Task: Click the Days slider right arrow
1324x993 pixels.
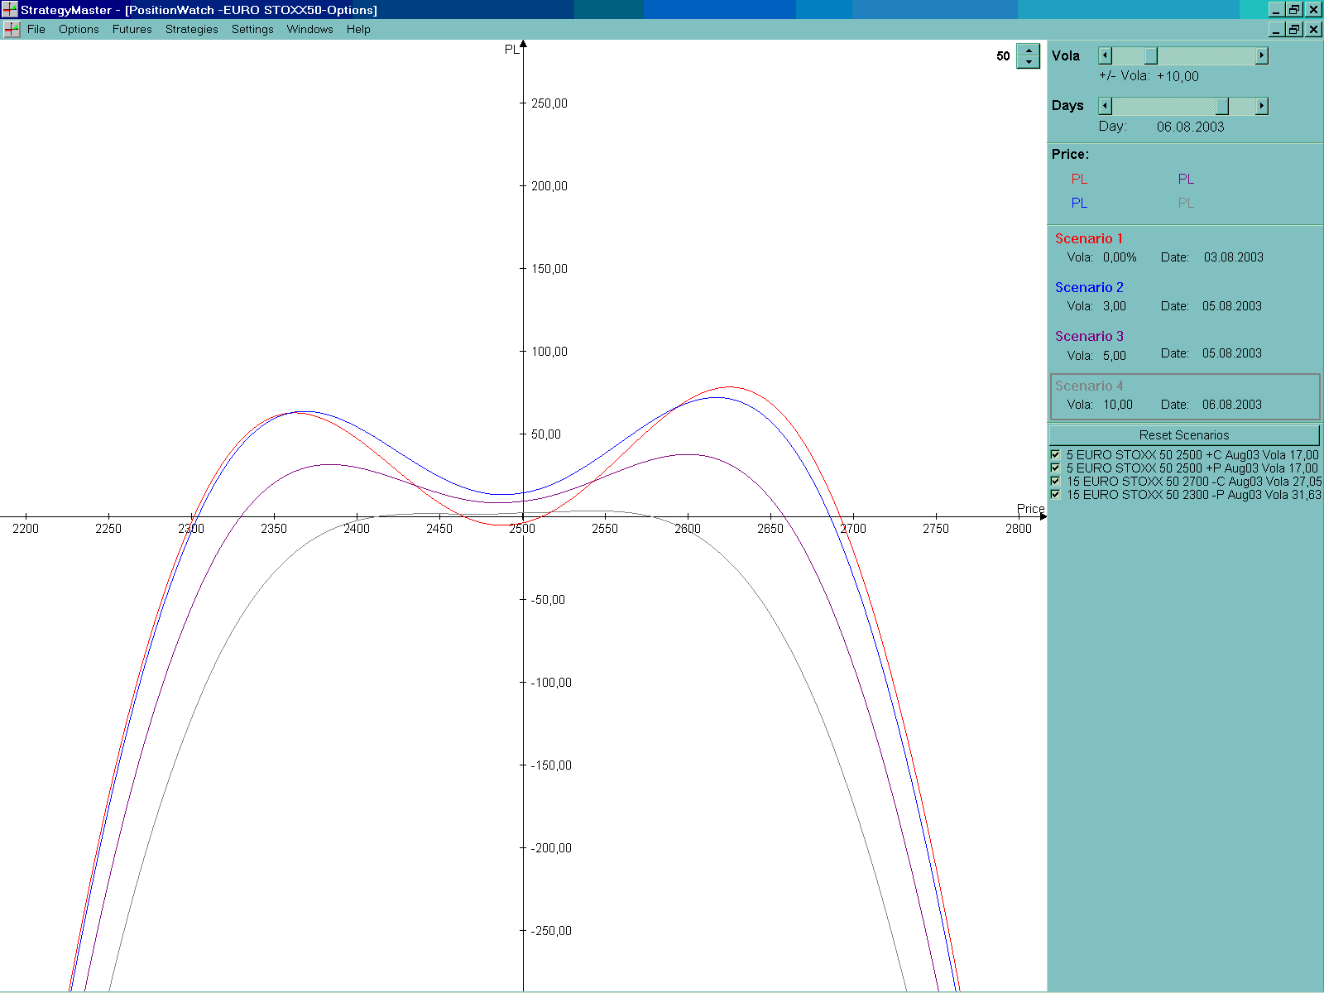Action: pos(1261,106)
